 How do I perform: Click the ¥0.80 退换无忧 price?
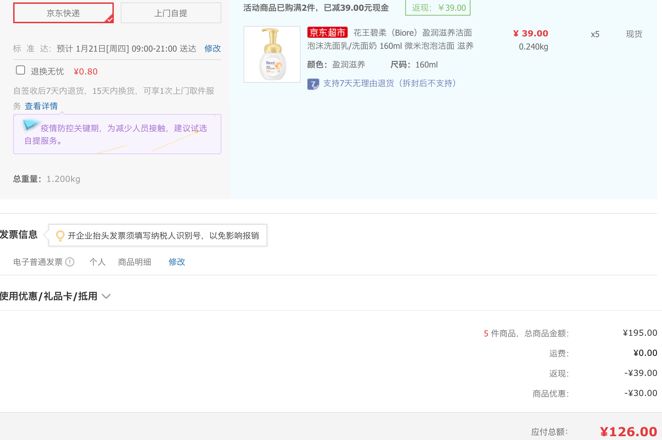(86, 72)
